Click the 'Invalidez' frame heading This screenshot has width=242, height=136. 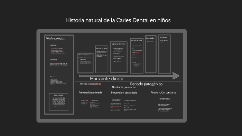click(164, 37)
